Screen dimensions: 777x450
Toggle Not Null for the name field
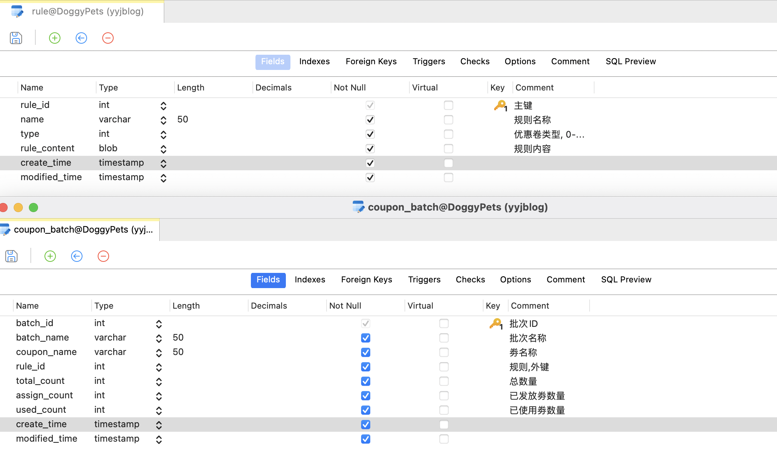click(370, 120)
